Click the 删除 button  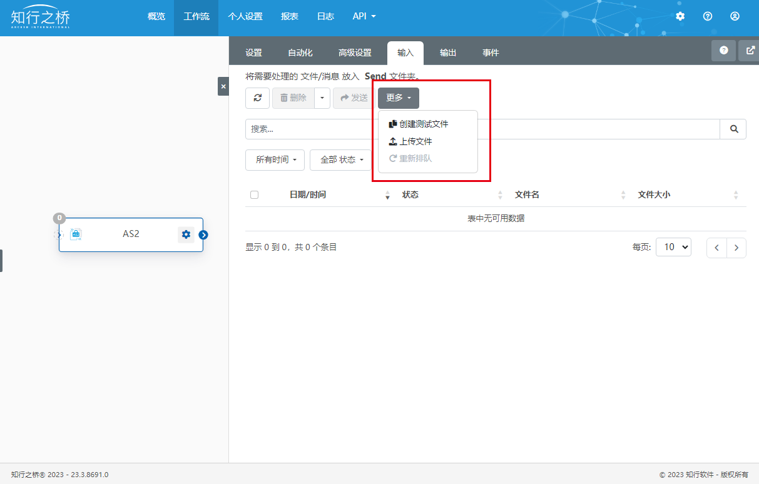(293, 98)
